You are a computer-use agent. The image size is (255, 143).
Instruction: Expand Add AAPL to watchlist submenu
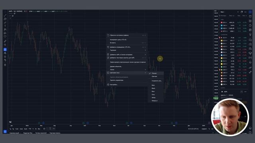coord(127,55)
